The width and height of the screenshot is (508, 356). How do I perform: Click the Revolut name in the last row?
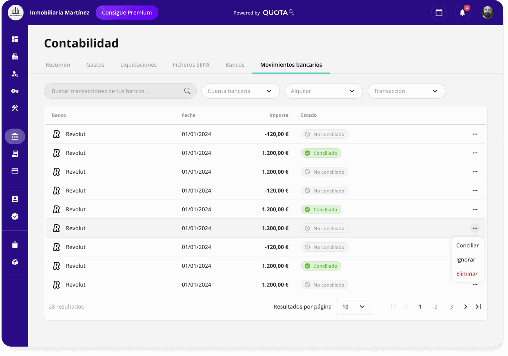76,285
